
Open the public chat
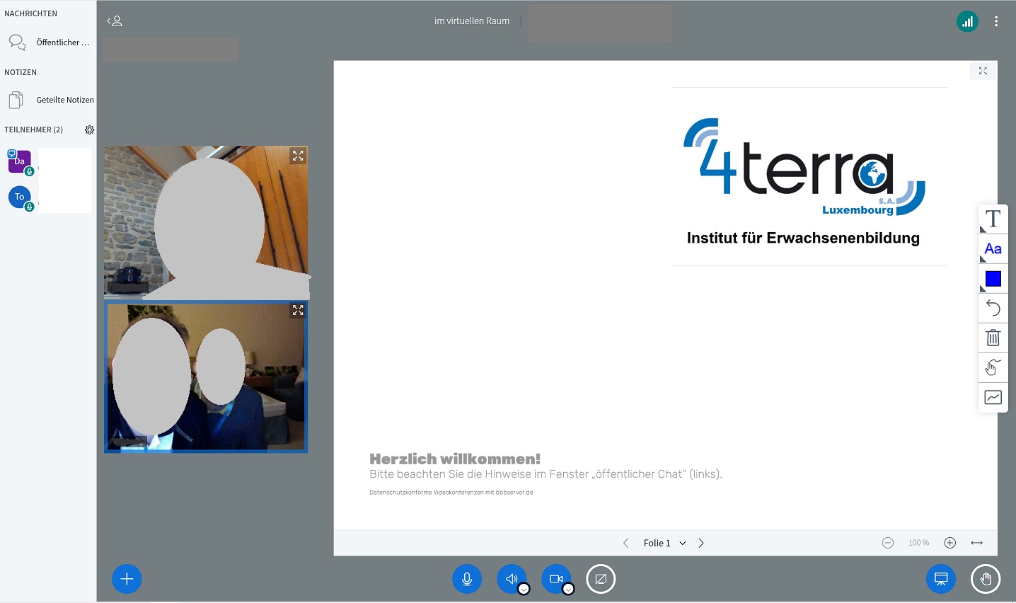[x=48, y=42]
